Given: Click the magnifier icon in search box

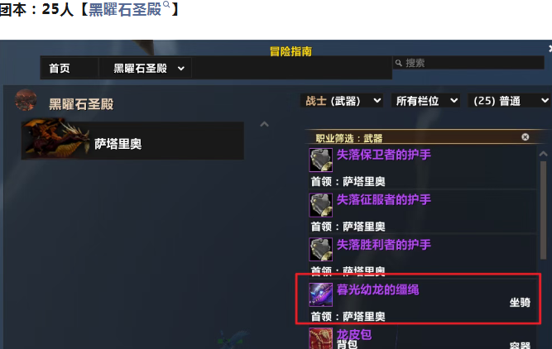Looking at the screenshot, I should (399, 63).
